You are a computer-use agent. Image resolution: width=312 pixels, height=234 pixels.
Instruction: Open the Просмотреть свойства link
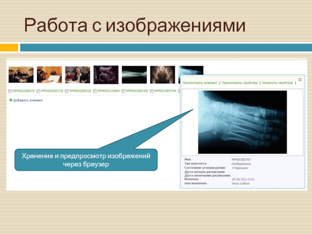pos(239,83)
